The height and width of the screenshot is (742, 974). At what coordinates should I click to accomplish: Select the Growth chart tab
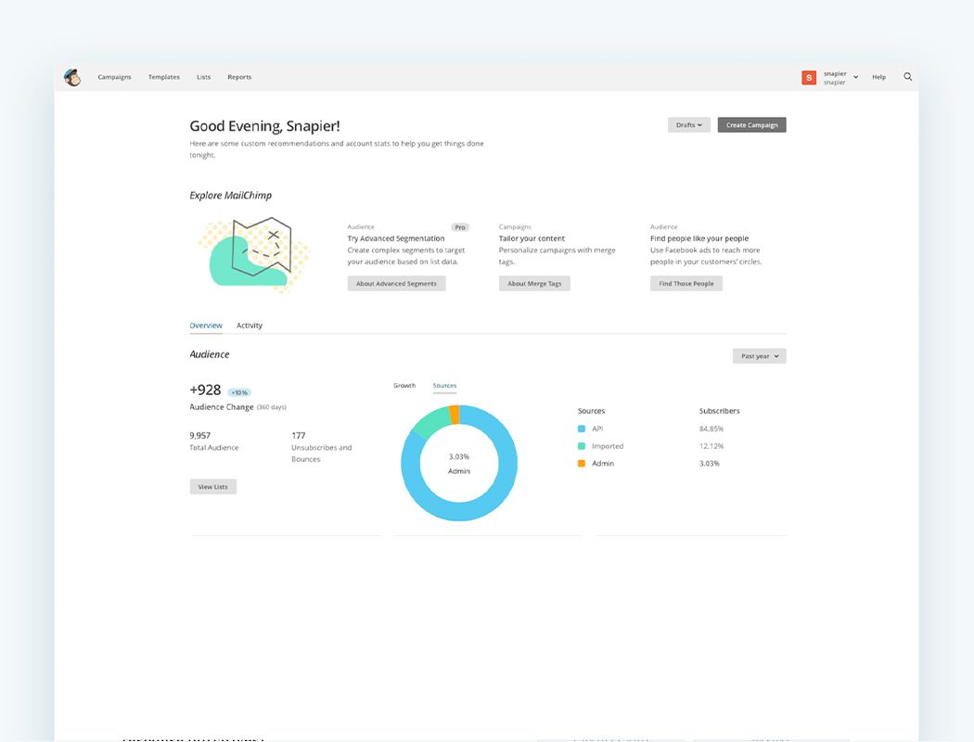pos(404,386)
